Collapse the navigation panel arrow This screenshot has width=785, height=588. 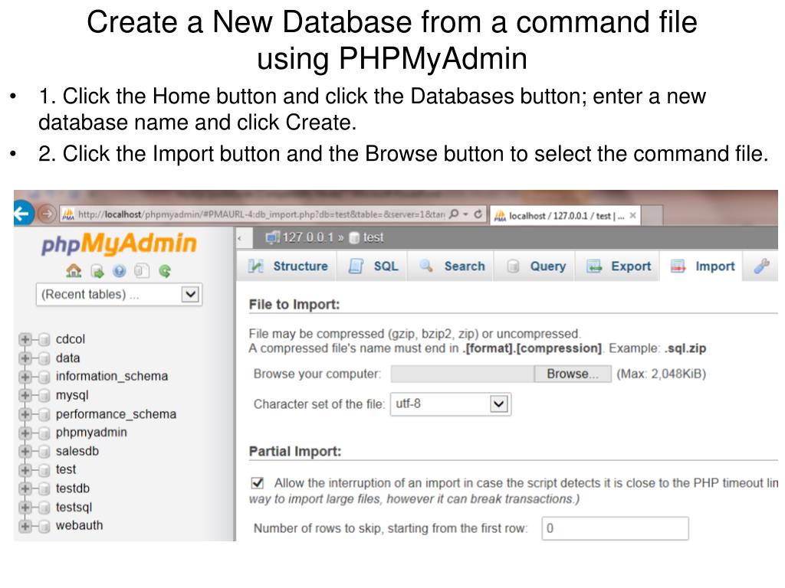click(240, 239)
